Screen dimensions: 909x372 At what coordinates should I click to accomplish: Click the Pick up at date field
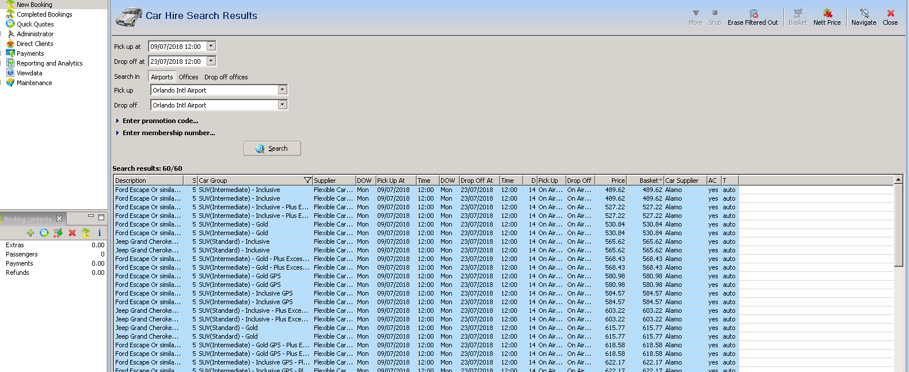[178, 47]
